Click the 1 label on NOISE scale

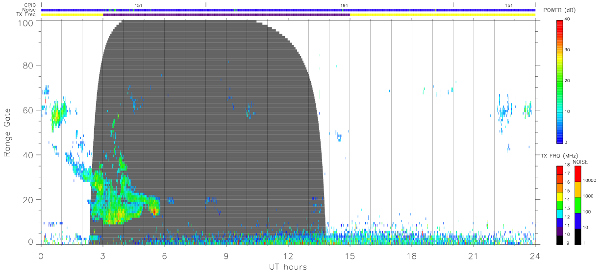click(x=584, y=243)
